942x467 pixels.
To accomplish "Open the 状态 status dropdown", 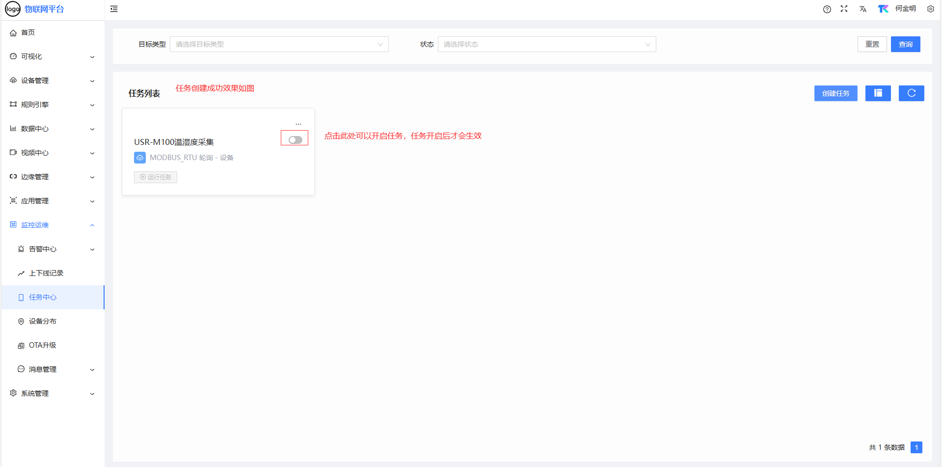I will tap(546, 44).
